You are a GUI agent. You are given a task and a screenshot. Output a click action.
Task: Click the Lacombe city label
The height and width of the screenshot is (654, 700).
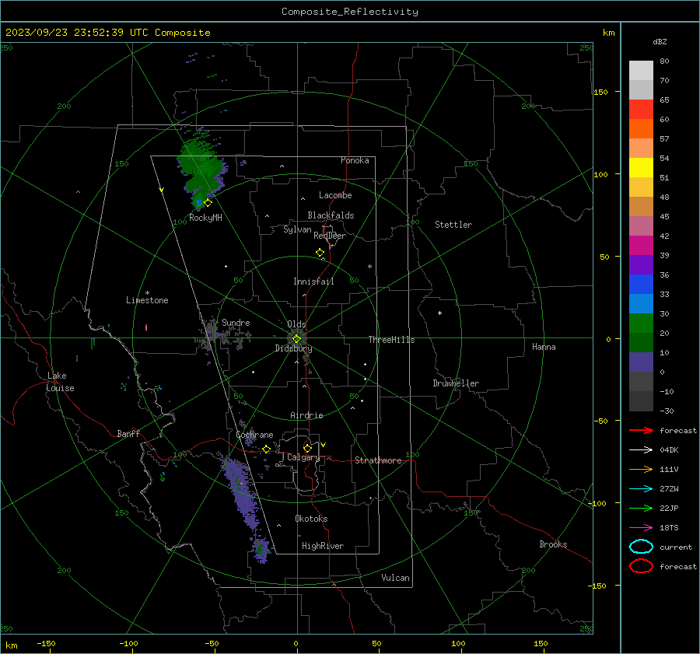tap(335, 195)
